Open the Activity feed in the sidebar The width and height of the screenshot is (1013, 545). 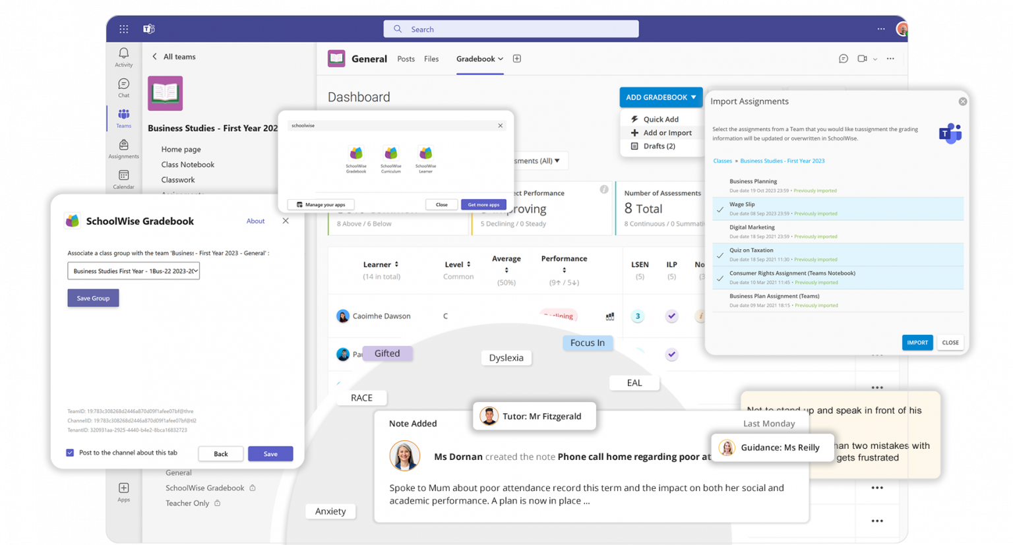click(x=123, y=55)
